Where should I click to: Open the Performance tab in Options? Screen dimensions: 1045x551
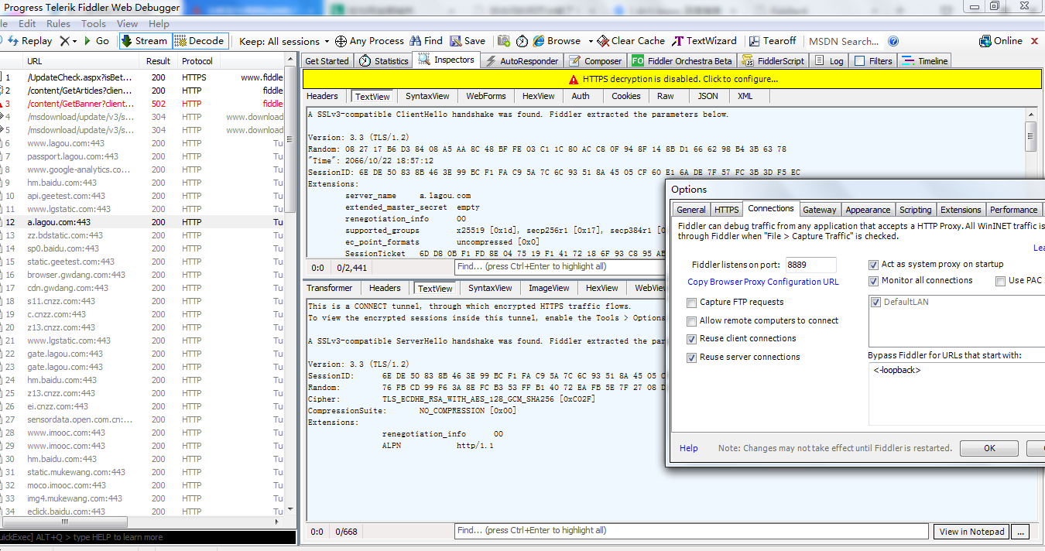tap(1013, 210)
